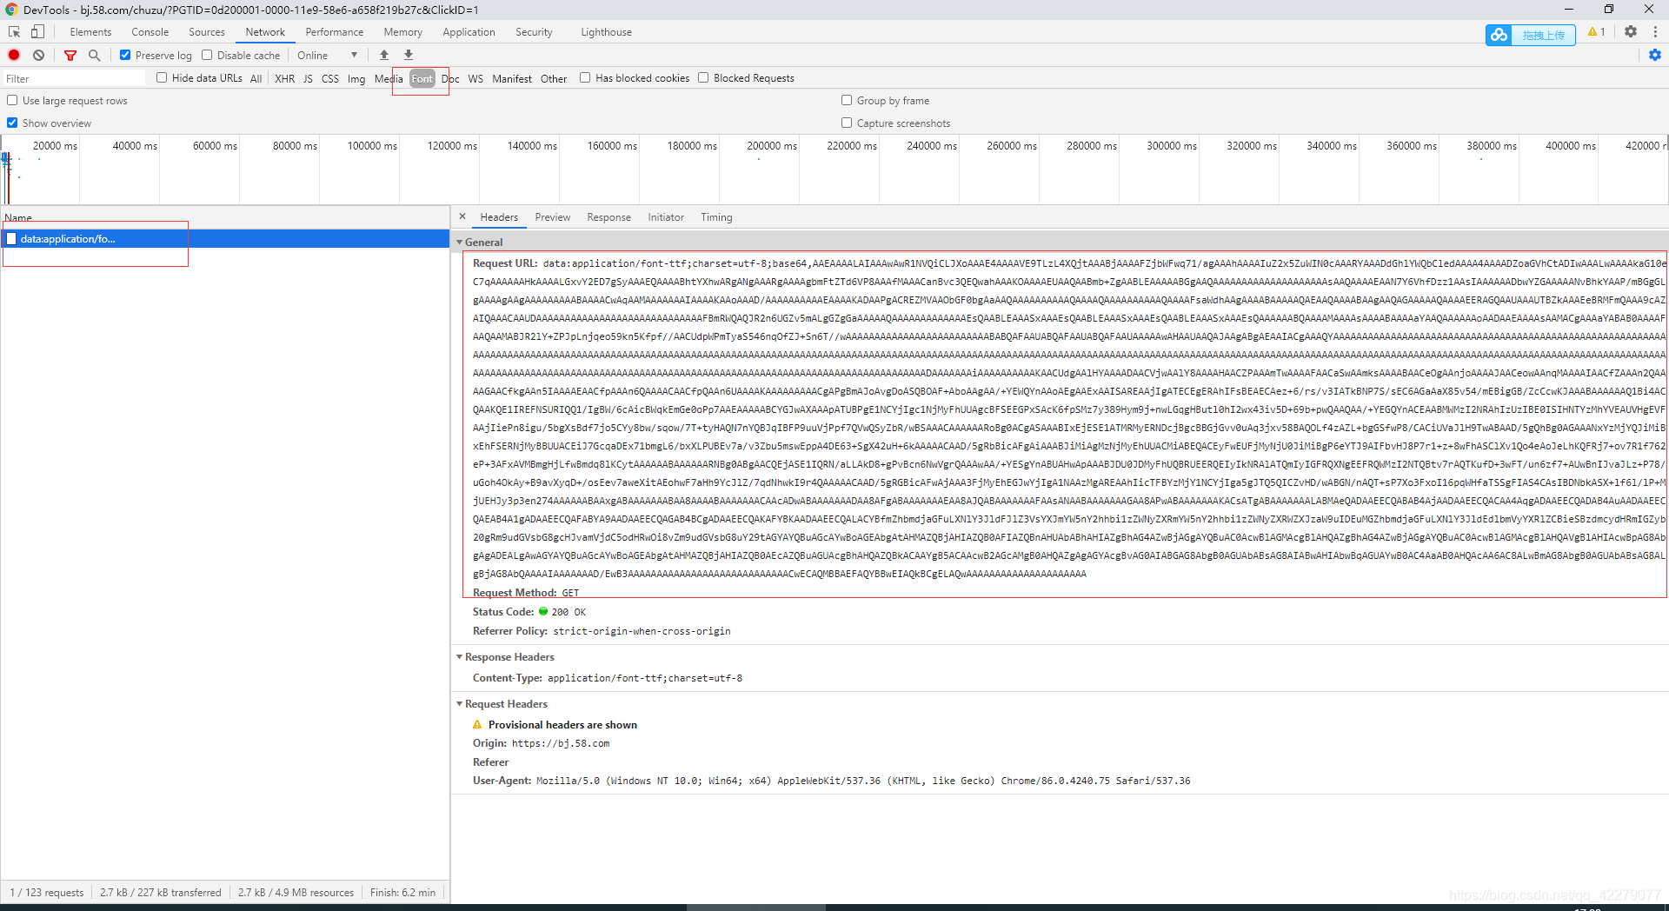Enable Capture screenshots checkbox
The width and height of the screenshot is (1669, 911).
tap(847, 123)
